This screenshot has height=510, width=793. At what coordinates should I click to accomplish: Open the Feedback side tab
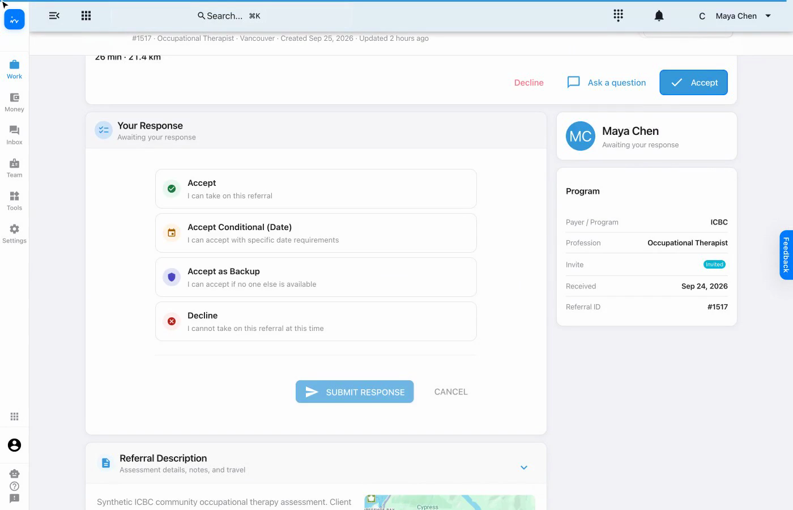786,255
